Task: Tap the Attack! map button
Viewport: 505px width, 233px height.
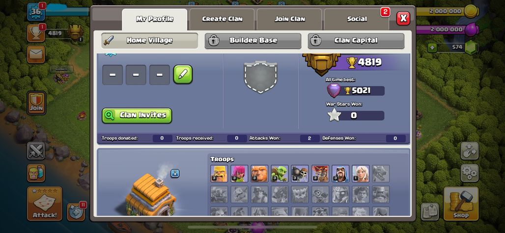Action: pyautogui.click(x=44, y=204)
